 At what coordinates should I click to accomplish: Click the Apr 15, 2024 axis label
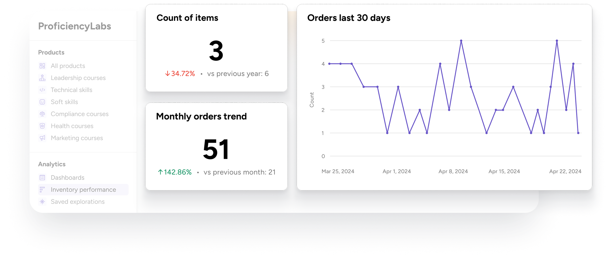click(504, 171)
